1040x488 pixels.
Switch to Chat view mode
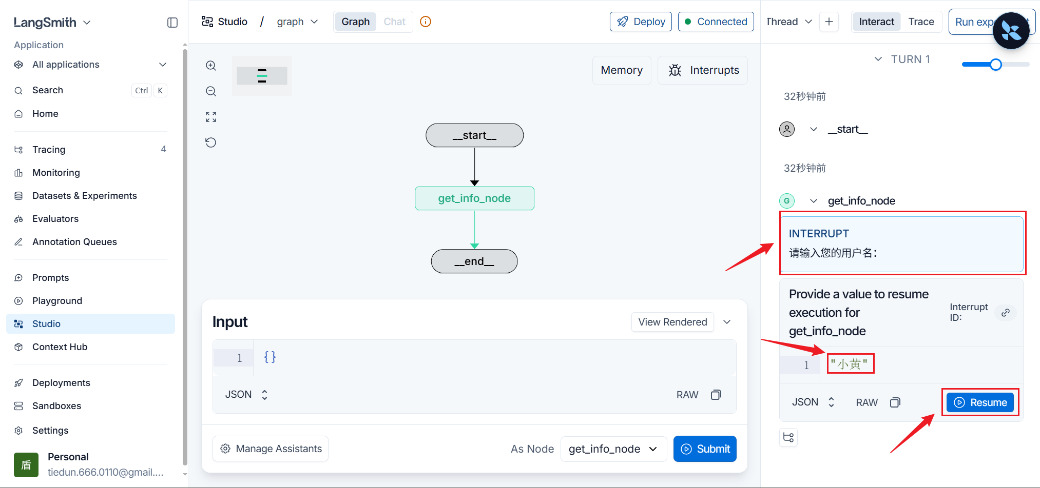[x=394, y=22]
